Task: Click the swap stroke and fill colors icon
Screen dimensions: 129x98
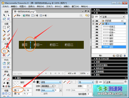Action: coord(9,86)
